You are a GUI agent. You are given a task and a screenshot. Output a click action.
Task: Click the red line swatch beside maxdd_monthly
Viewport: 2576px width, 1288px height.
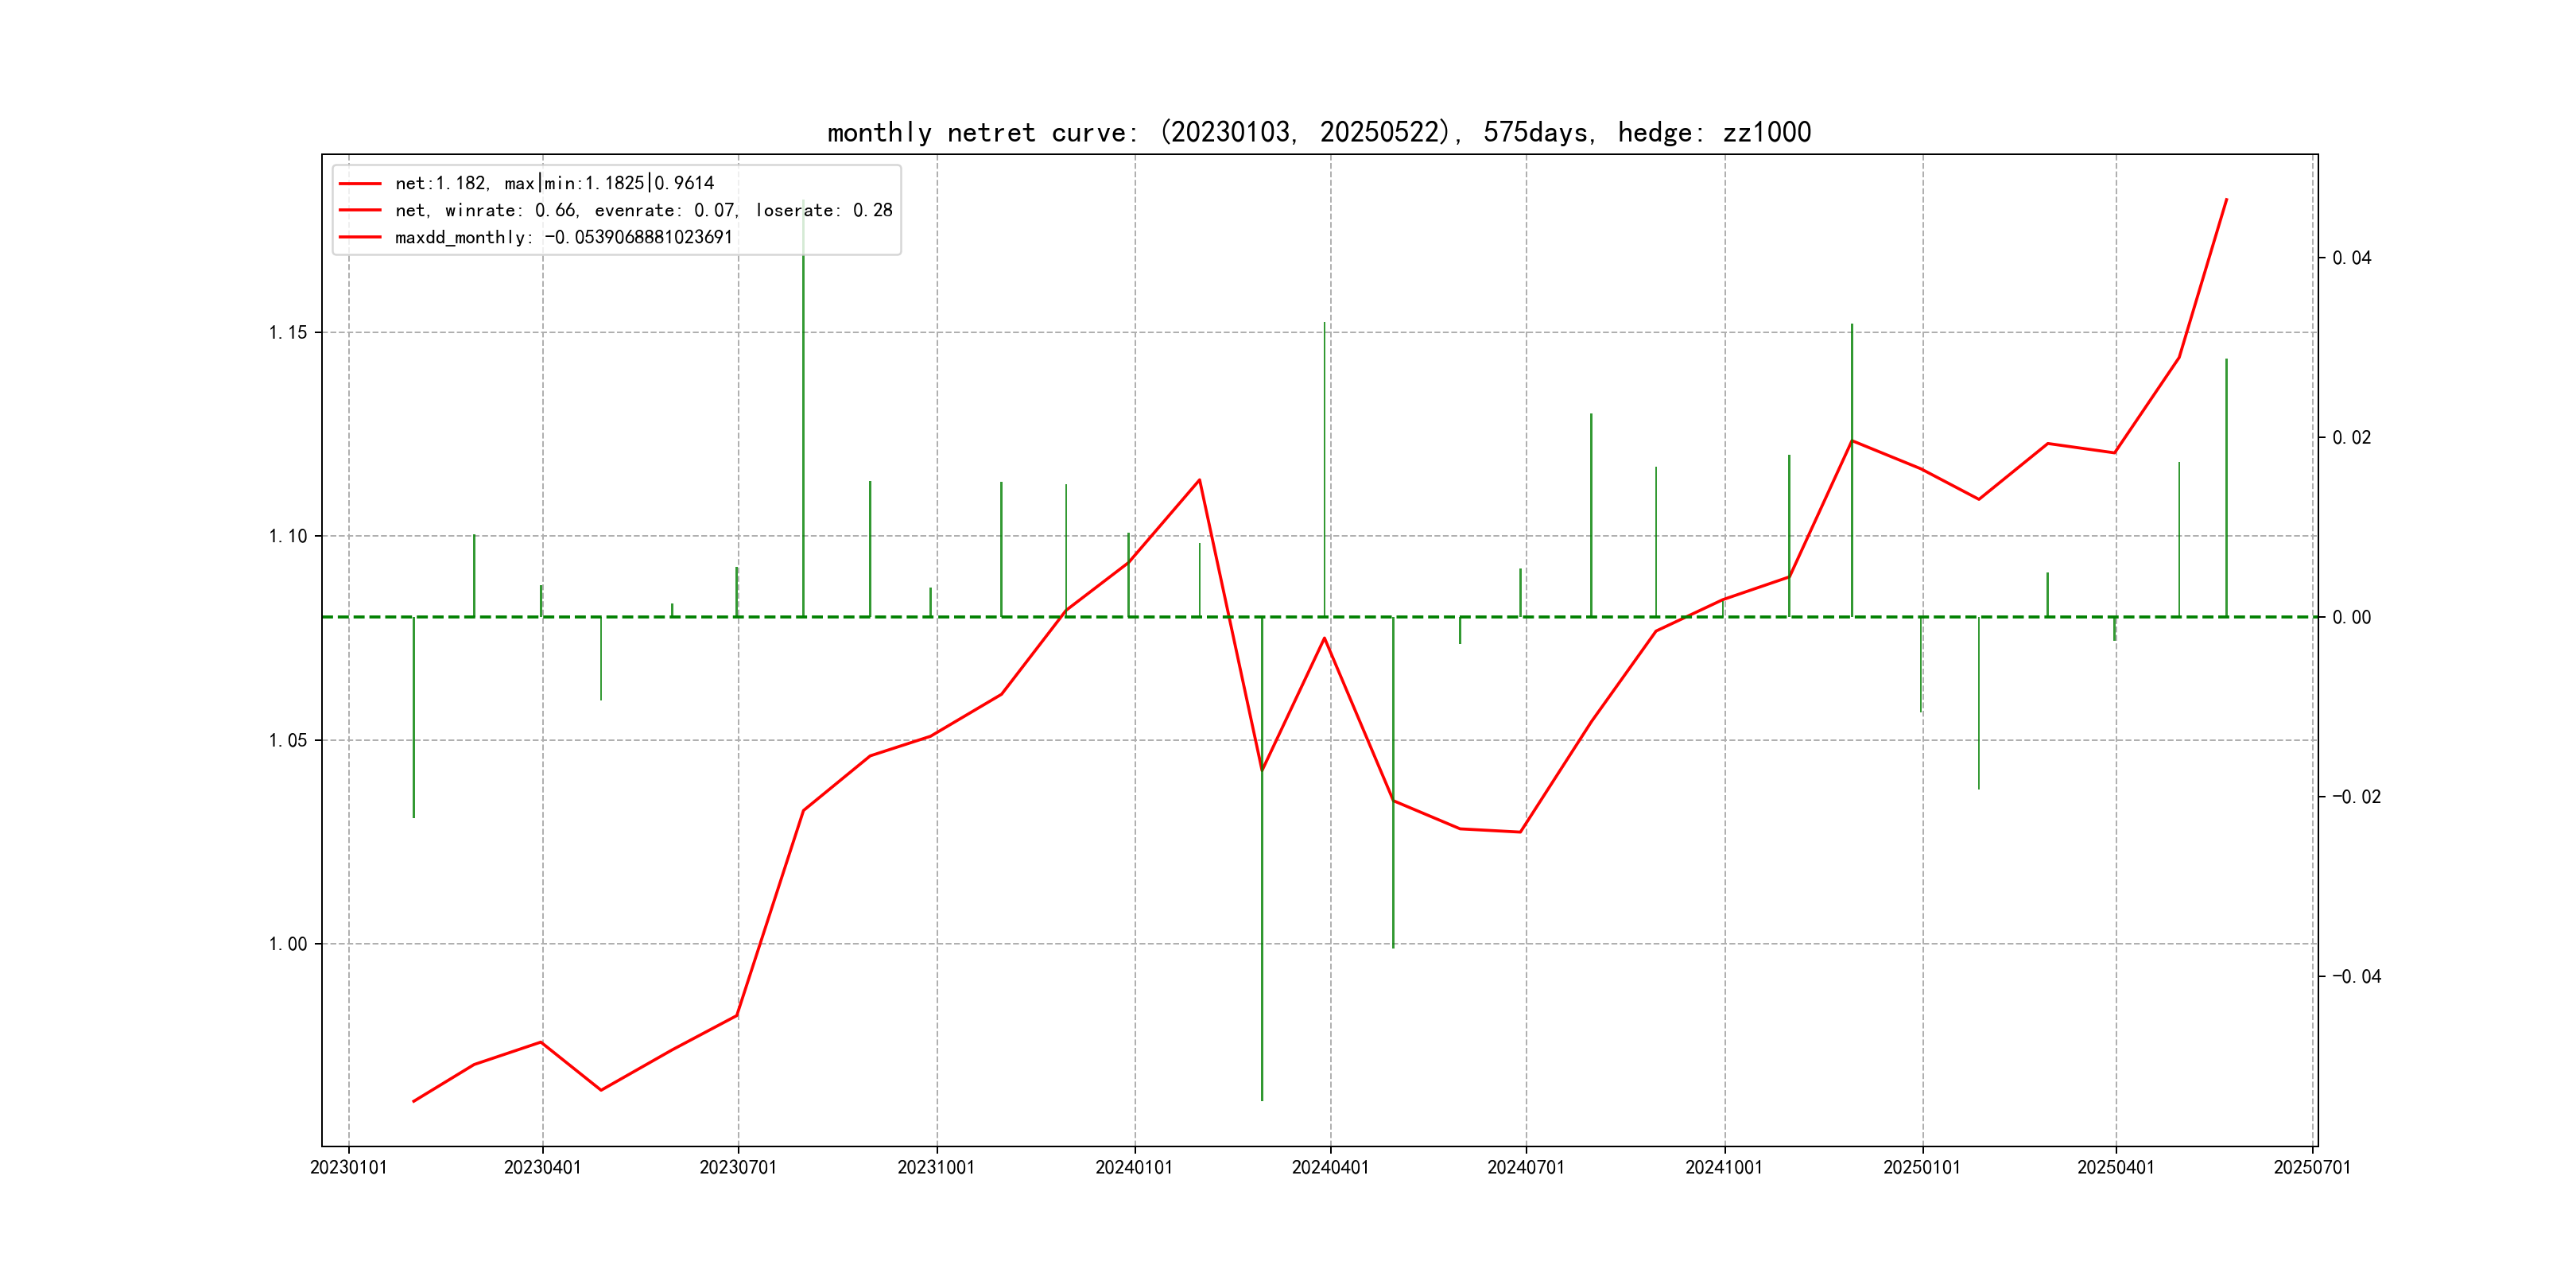click(360, 237)
